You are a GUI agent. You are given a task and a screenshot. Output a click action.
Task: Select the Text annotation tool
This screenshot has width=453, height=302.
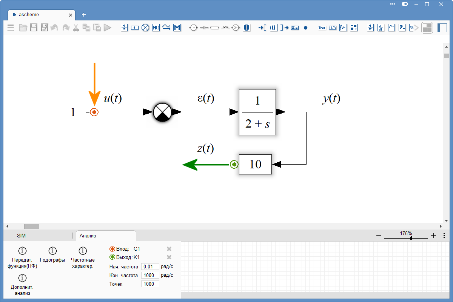tap(322, 28)
